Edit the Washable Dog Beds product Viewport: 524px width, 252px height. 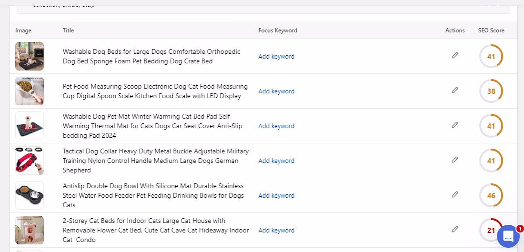pos(455,55)
